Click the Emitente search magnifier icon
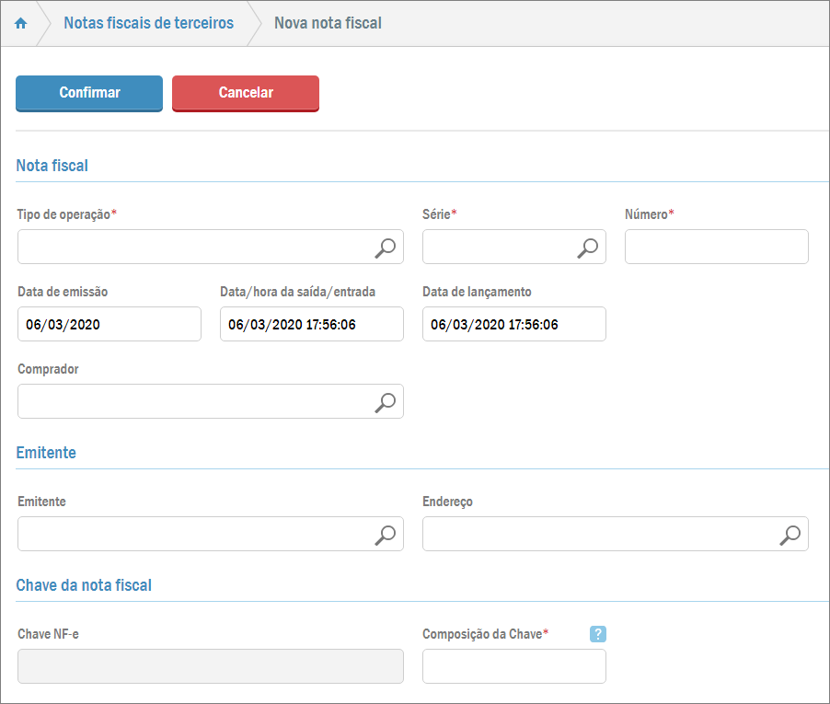The width and height of the screenshot is (830, 704). pyautogui.click(x=386, y=534)
